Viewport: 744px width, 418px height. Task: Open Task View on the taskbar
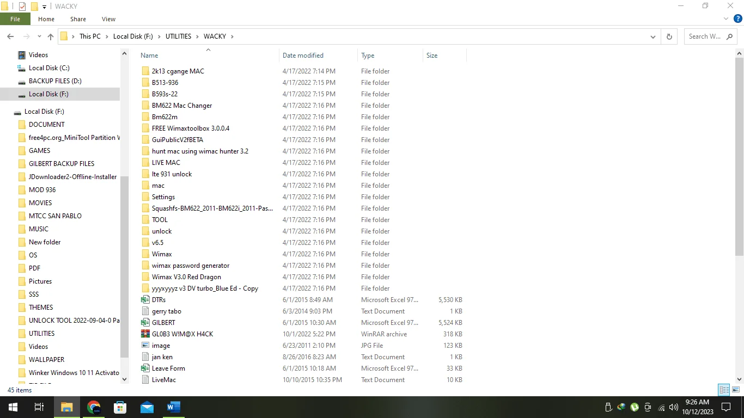pyautogui.click(x=39, y=407)
